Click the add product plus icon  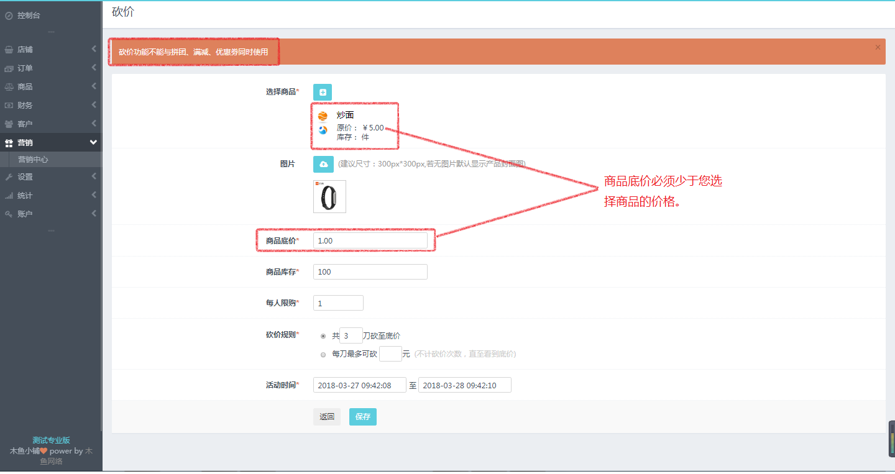point(322,92)
